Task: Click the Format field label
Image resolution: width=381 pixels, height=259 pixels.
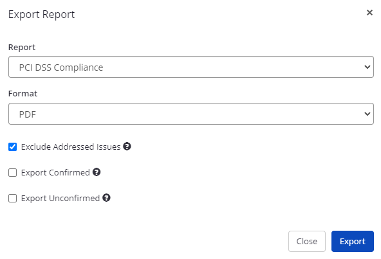Action: click(23, 94)
